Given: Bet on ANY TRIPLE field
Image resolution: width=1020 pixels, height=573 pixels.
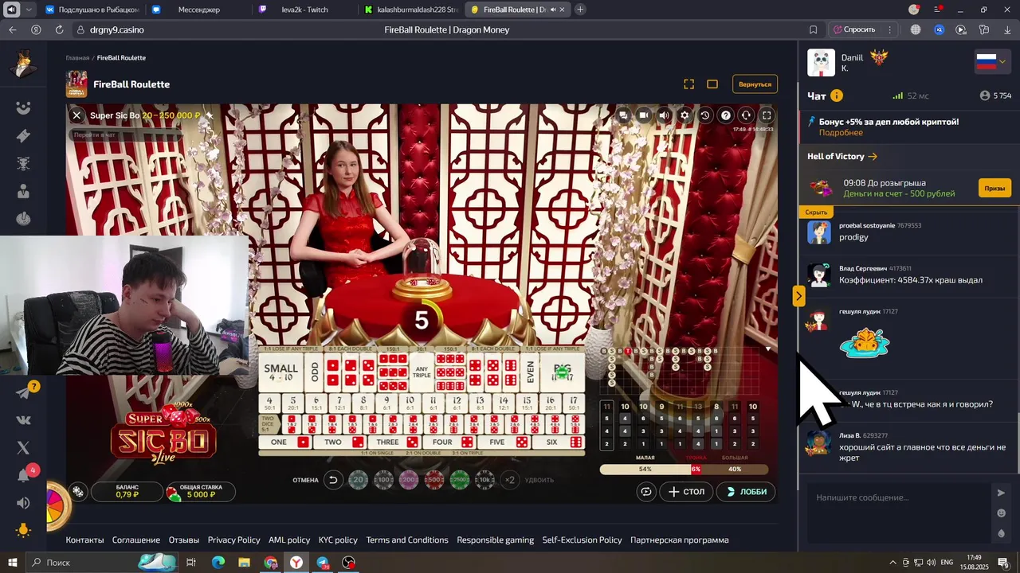Looking at the screenshot, I should [x=422, y=372].
